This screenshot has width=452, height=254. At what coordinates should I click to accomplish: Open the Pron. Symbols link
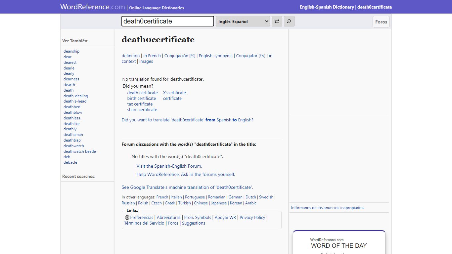(x=198, y=217)
